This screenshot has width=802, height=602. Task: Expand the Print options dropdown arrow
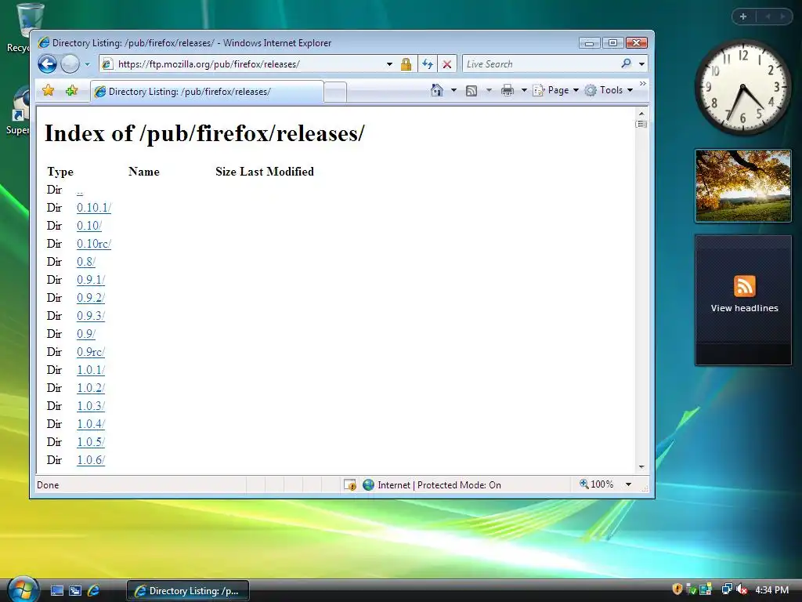click(524, 91)
